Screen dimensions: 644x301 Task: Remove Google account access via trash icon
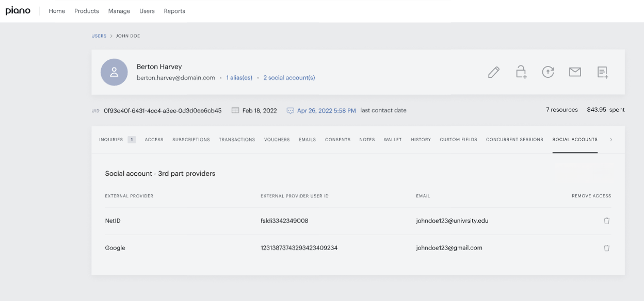click(x=606, y=248)
